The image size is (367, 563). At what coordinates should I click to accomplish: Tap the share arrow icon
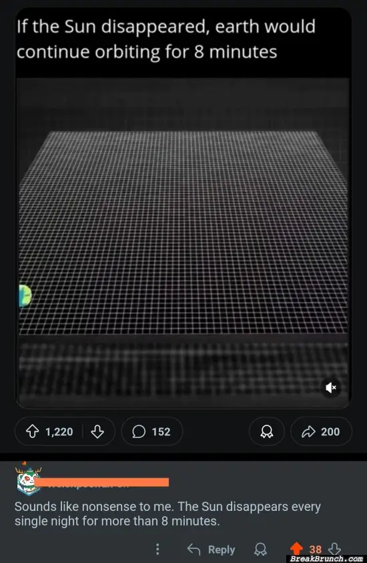point(308,431)
